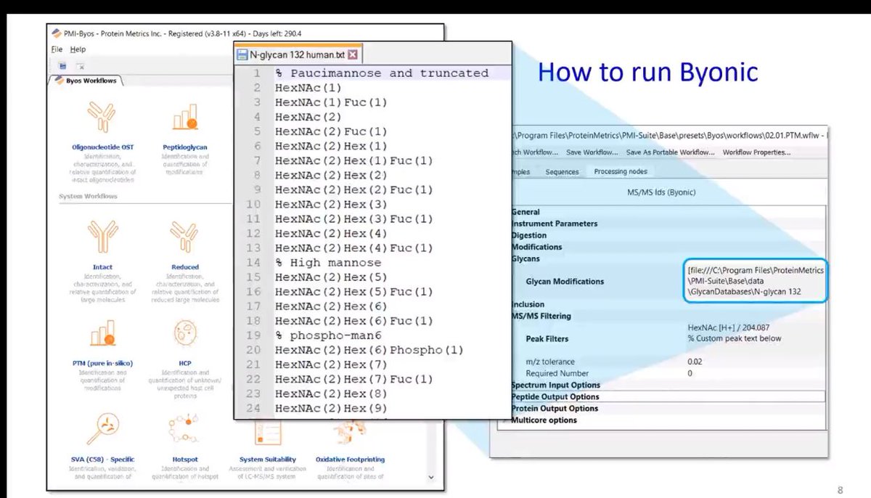Viewport: 871px width, 498px height.
Task: Expand the Digestion section
Action: point(529,235)
